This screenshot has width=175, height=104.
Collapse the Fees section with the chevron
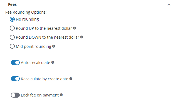(169, 4)
